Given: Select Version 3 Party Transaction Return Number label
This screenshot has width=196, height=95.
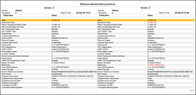Looking at the screenshot, I should pyautogui.click(x=111, y=56).
